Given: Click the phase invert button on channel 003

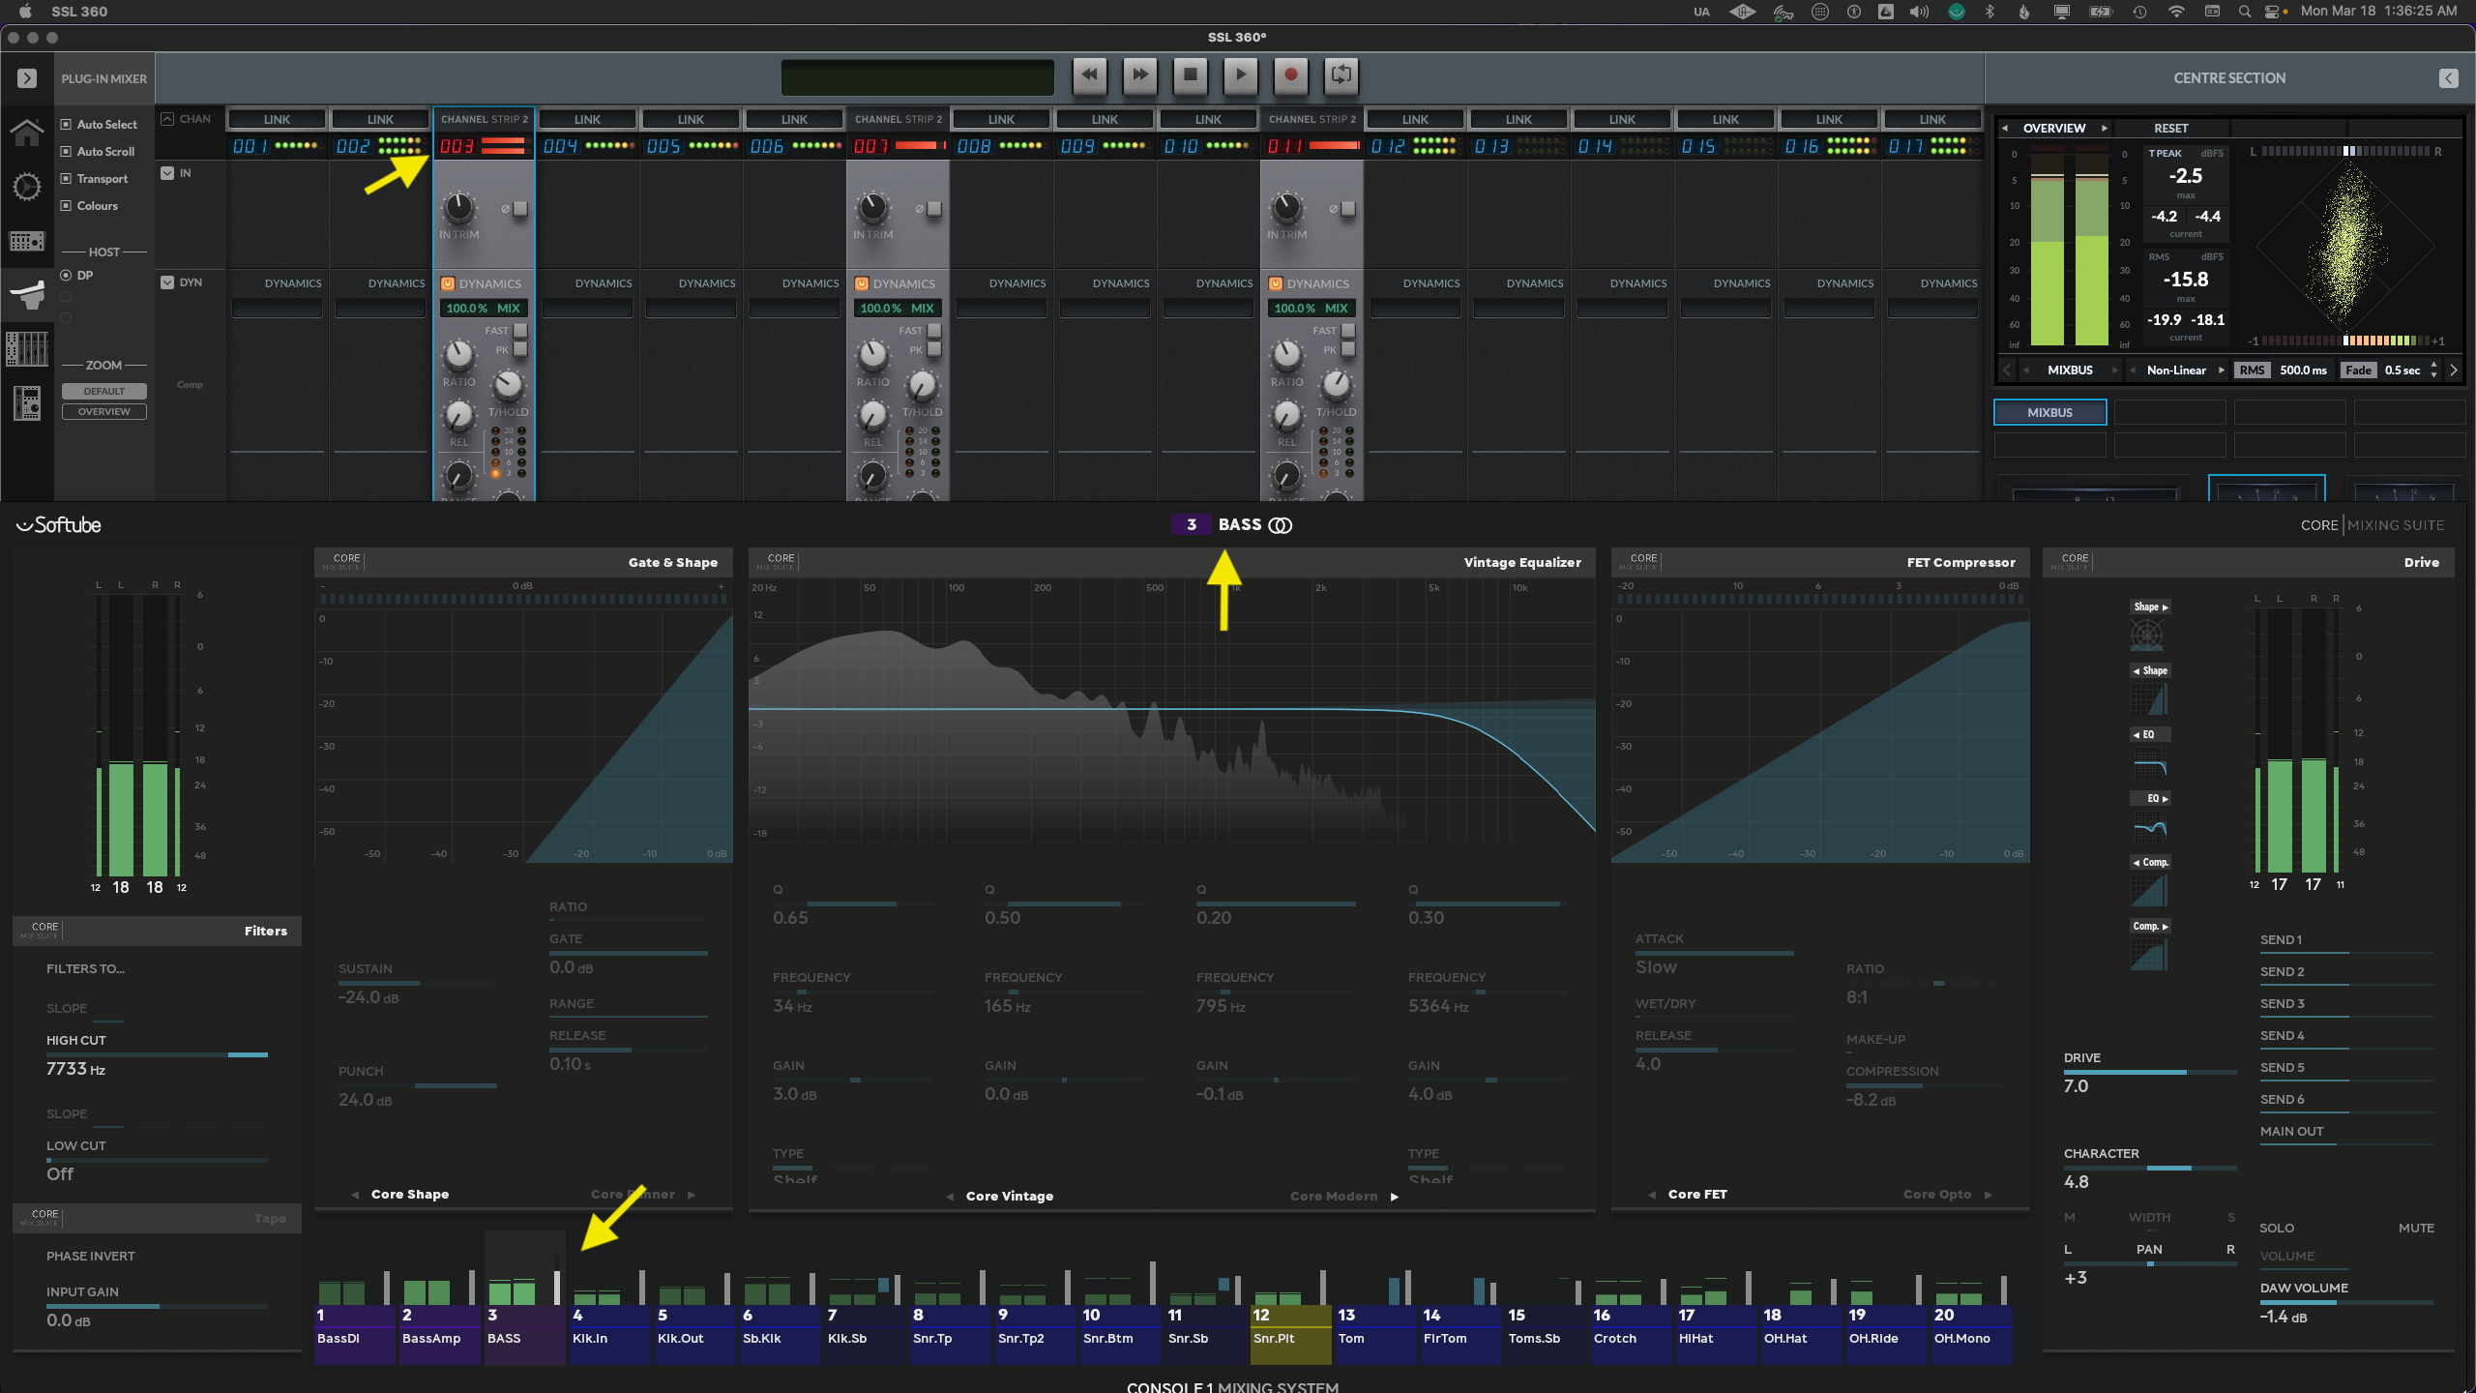Looking at the screenshot, I should (x=520, y=209).
